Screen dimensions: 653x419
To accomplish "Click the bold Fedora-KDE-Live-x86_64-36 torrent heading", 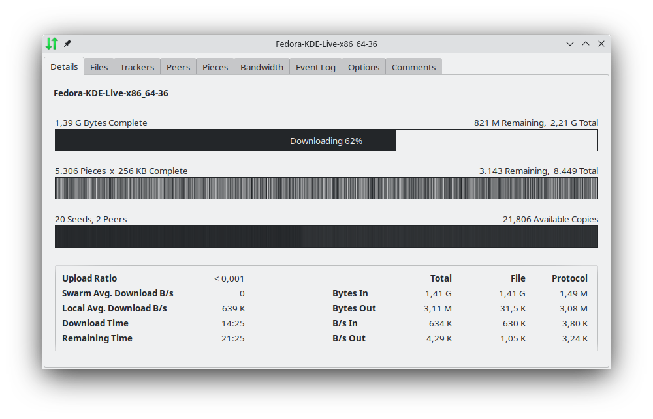I will (x=111, y=93).
